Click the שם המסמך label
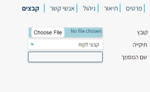This screenshot has width=150, height=92. coord(134,57)
